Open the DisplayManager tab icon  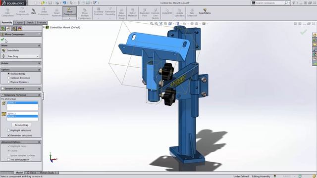coord(19,29)
